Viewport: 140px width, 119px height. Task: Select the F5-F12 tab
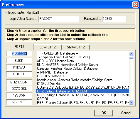[x=19, y=47]
